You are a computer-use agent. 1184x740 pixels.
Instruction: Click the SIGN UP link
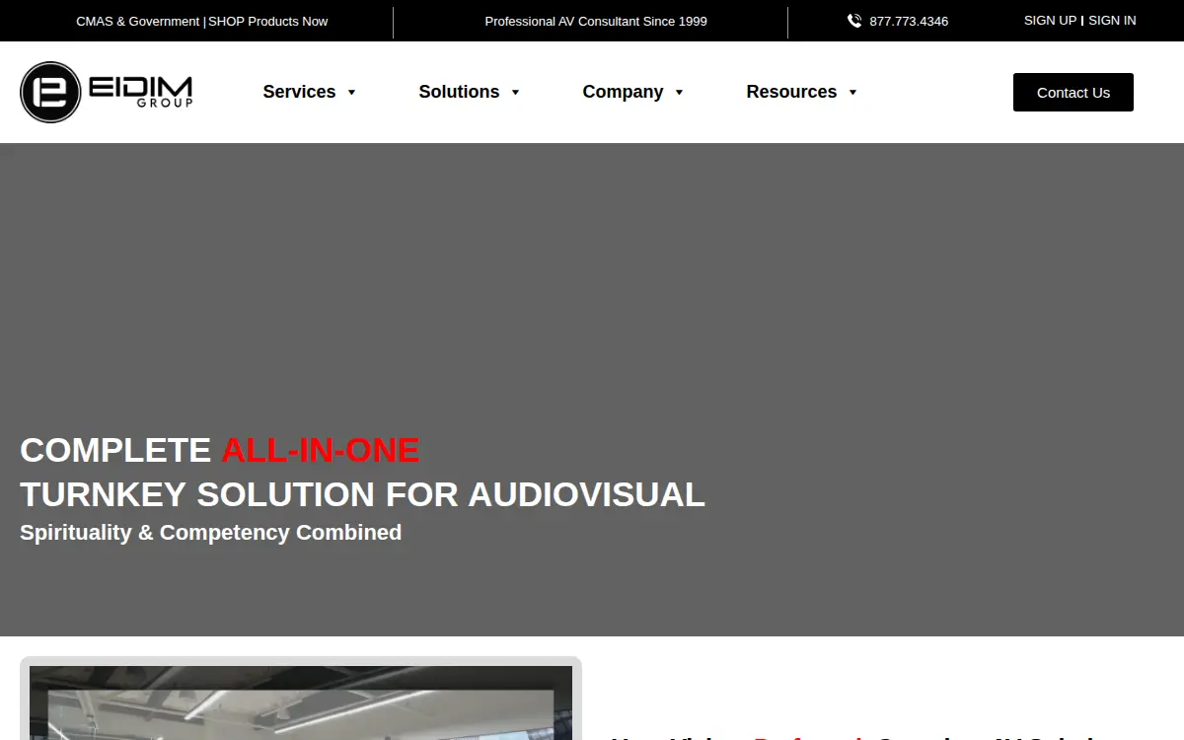(1050, 20)
